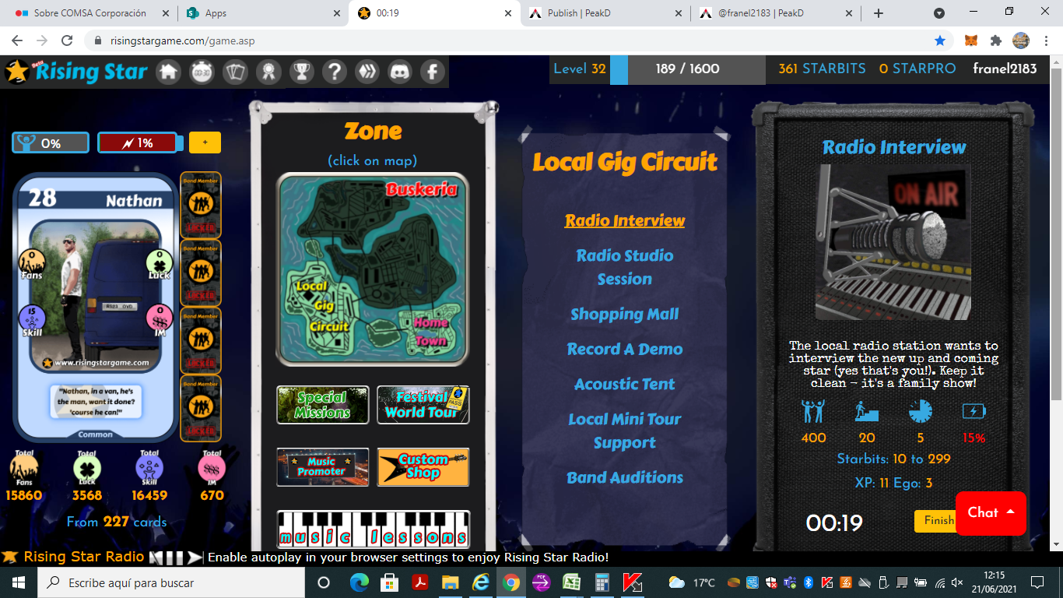
Task: Expand the red Chat widget
Action: 991,513
